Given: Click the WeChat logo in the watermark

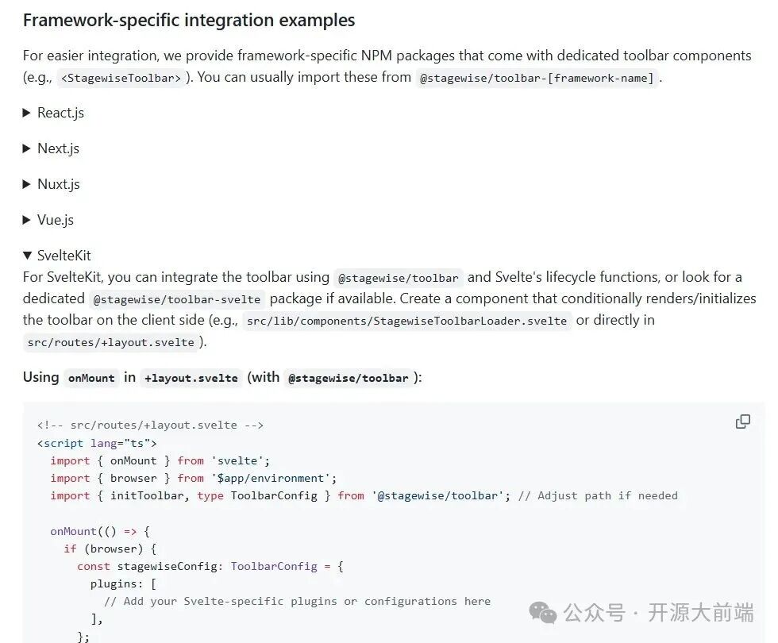Looking at the screenshot, I should click(x=543, y=614).
